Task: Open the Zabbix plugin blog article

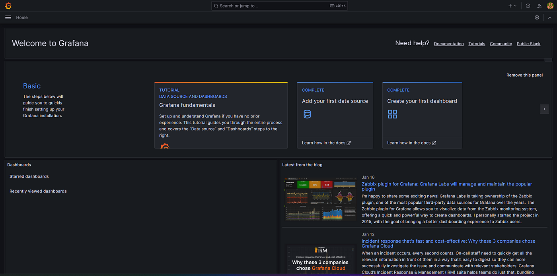Action: [x=447, y=187]
